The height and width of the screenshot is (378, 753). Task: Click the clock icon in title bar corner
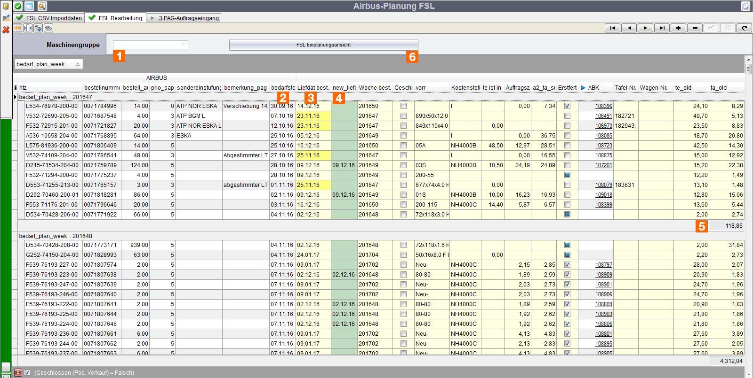point(745,6)
